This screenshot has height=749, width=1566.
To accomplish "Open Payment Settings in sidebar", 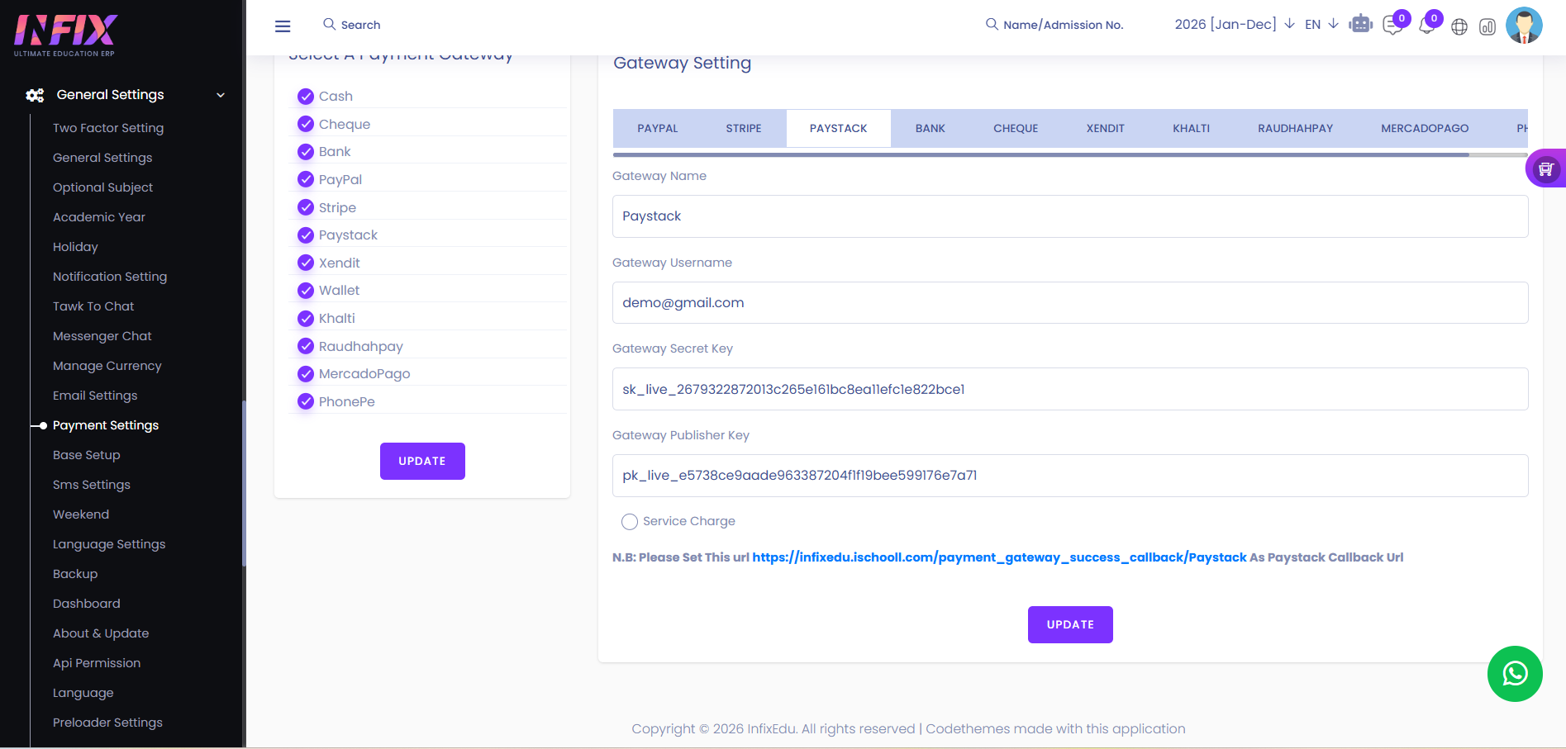I will pos(106,425).
